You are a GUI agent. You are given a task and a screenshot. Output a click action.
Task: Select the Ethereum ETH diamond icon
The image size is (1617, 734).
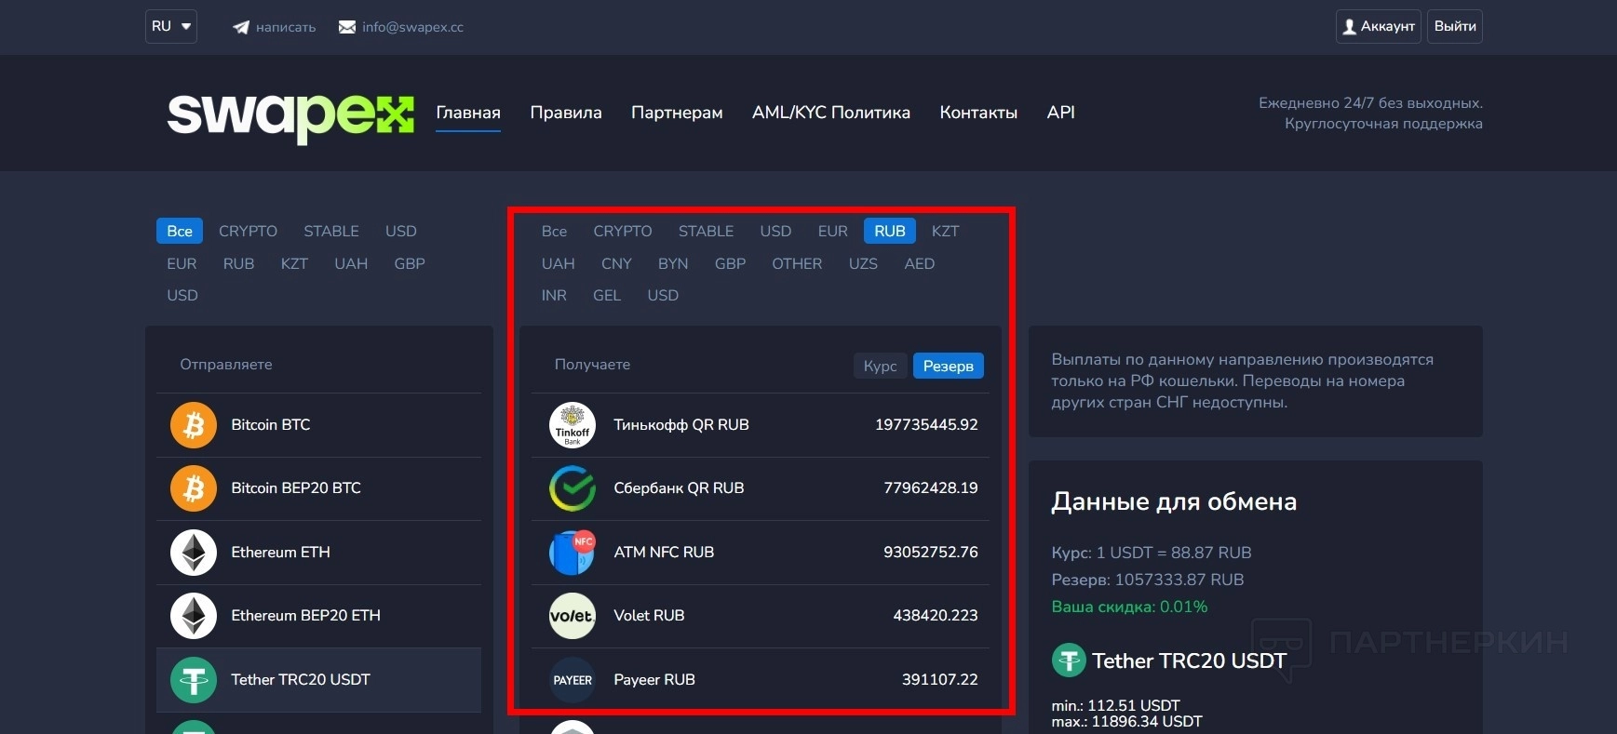tap(194, 553)
